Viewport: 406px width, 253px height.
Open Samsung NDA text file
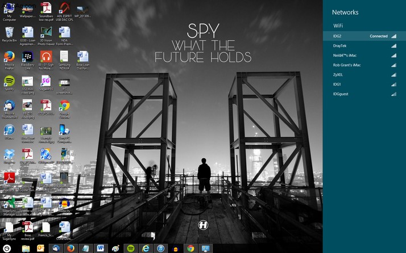(64, 61)
